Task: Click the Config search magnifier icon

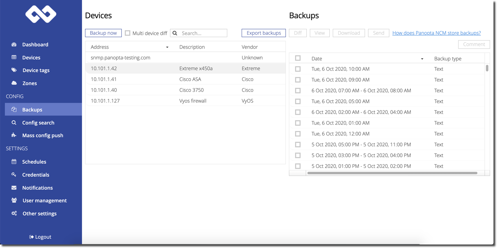Action: [x=14, y=122]
